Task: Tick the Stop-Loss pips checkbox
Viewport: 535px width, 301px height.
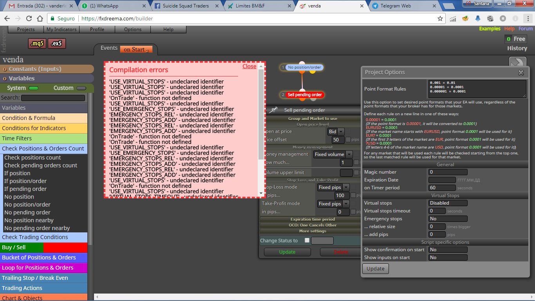Action: tap(353, 195)
